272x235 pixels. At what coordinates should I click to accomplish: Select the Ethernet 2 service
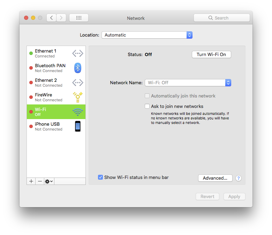pos(56,83)
